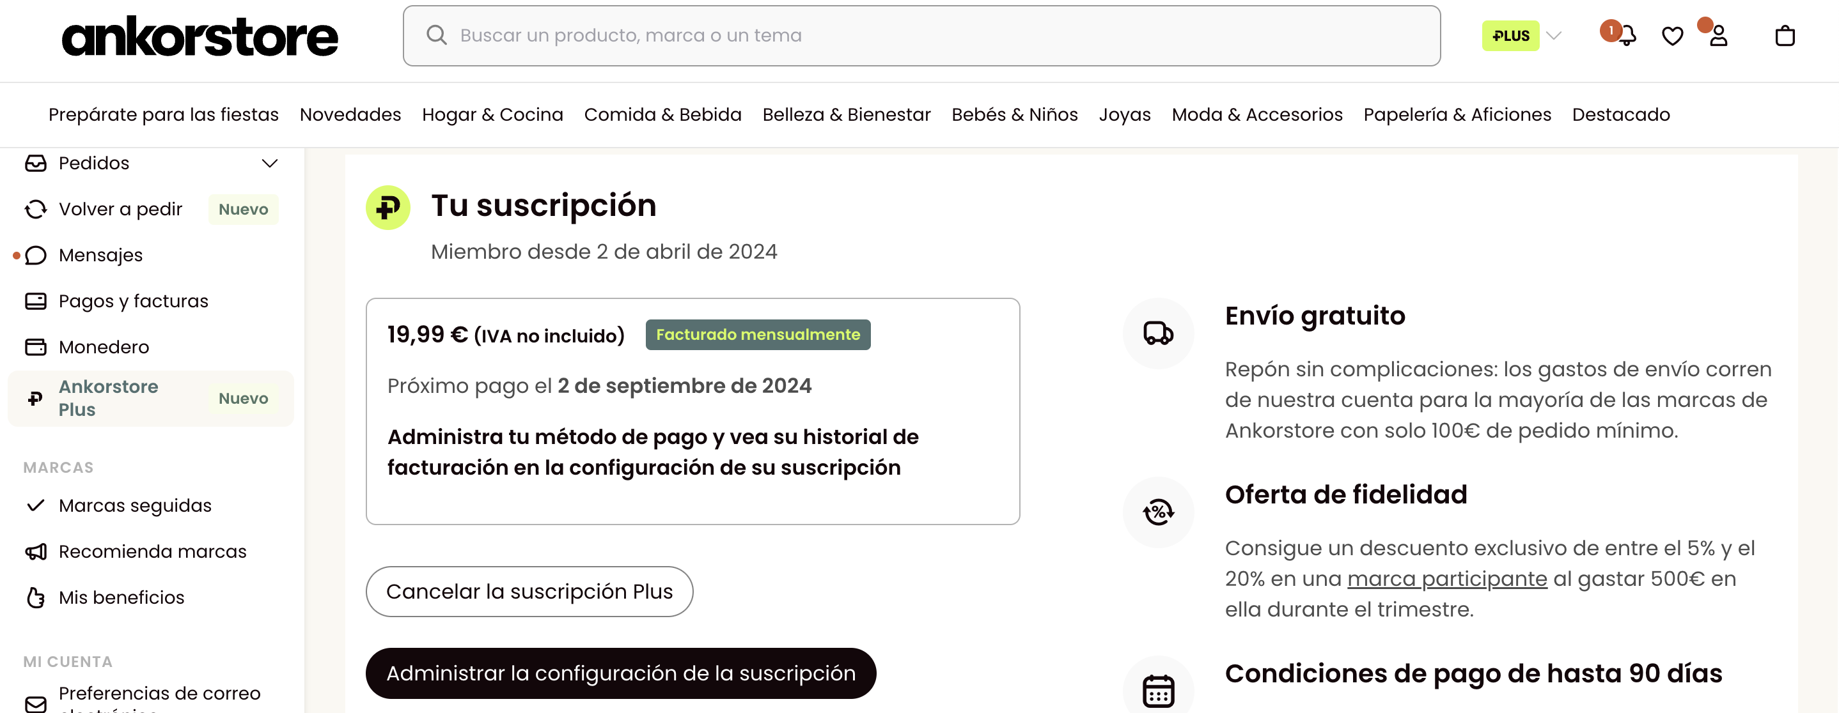Open Moda & Accesorios category
Viewport: 1839px width, 713px height.
(1256, 115)
